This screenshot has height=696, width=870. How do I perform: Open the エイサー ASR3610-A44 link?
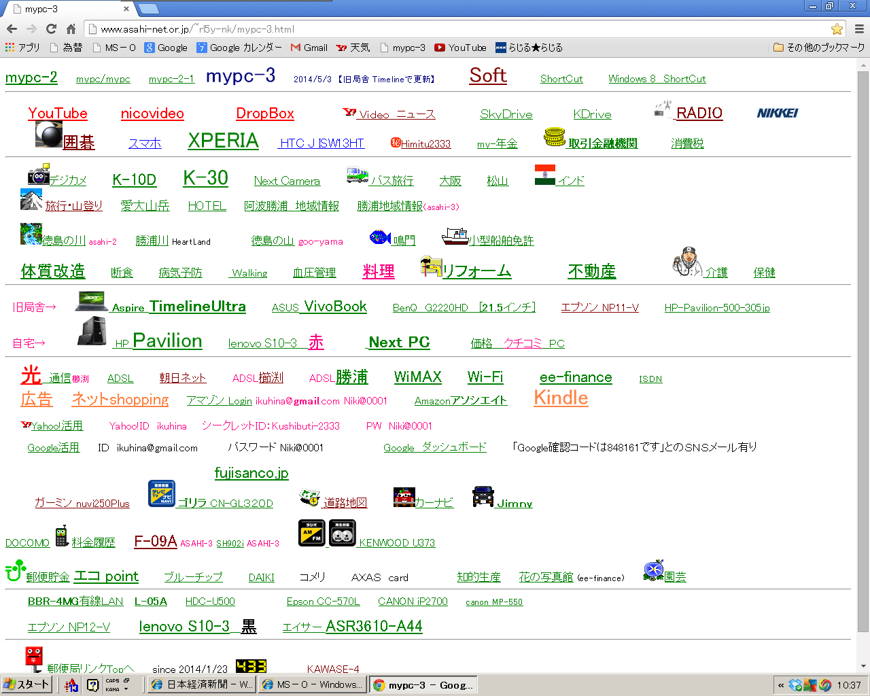coord(352,626)
